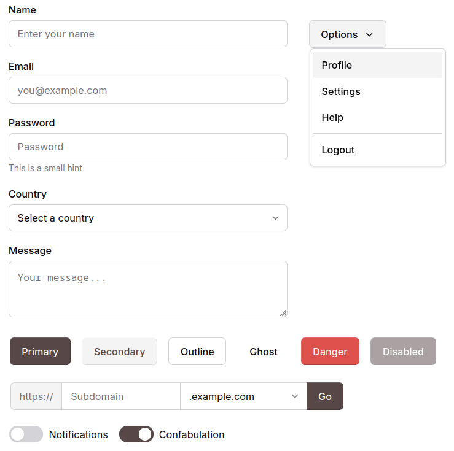Screen dimensions: 454x451
Task: Click into the Email input field
Action: pos(147,90)
